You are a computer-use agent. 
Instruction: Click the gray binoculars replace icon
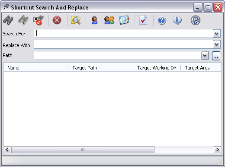coord(23,20)
